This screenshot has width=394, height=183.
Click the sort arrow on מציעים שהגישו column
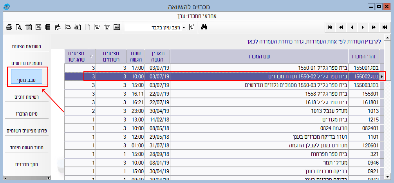pyautogui.click(x=92, y=56)
